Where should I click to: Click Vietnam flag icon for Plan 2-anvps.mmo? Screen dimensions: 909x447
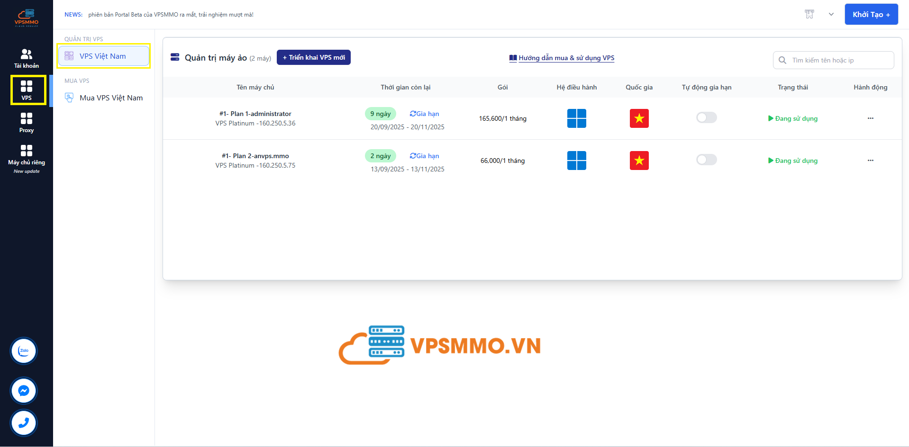pyautogui.click(x=639, y=161)
